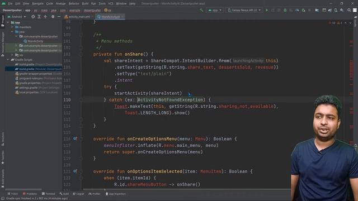Expand the res folder

click(x=12, y=55)
